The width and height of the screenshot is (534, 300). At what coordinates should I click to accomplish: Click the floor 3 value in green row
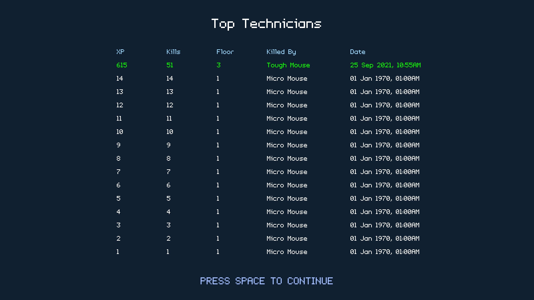(218, 65)
